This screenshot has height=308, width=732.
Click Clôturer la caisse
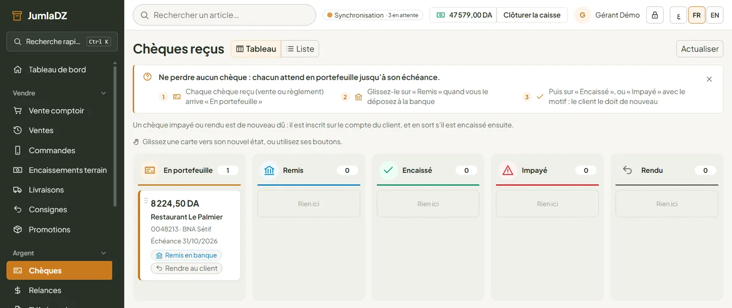(x=532, y=15)
